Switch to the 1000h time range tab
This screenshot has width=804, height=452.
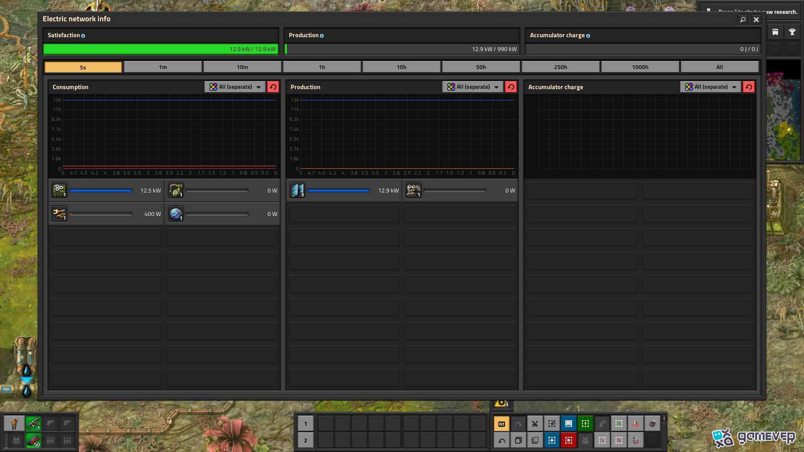point(640,67)
